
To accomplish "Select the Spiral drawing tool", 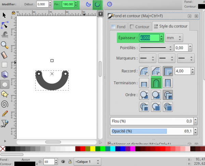I will 5,104.
